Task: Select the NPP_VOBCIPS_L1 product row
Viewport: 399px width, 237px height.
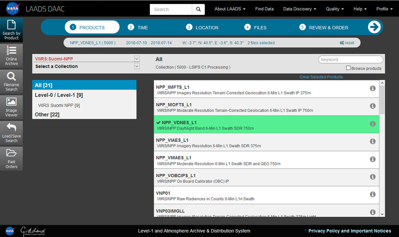Action: [x=267, y=178]
